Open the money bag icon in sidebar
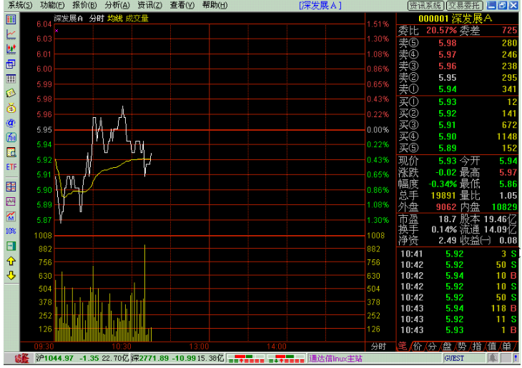Image resolution: width=522 pixels, height=368 pixels. 11,108
